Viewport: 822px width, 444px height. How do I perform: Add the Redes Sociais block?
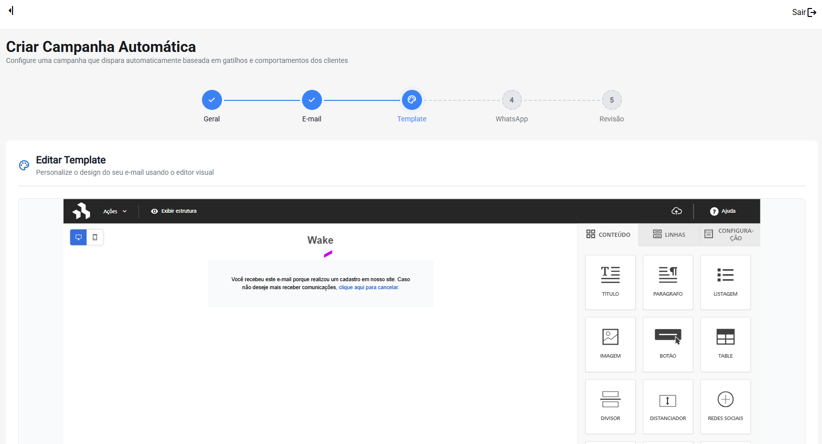click(x=725, y=407)
